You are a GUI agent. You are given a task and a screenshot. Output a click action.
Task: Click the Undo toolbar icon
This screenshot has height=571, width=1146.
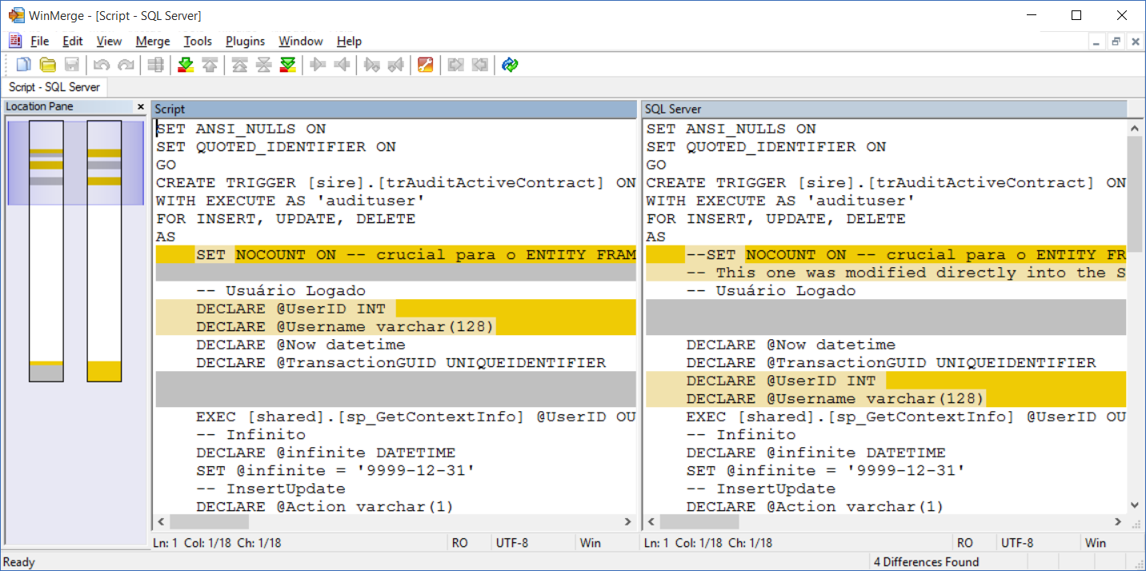pyautogui.click(x=102, y=66)
